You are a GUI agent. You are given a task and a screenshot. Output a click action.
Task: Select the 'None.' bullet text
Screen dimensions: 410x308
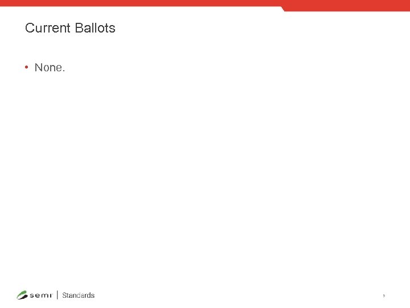click(x=50, y=67)
